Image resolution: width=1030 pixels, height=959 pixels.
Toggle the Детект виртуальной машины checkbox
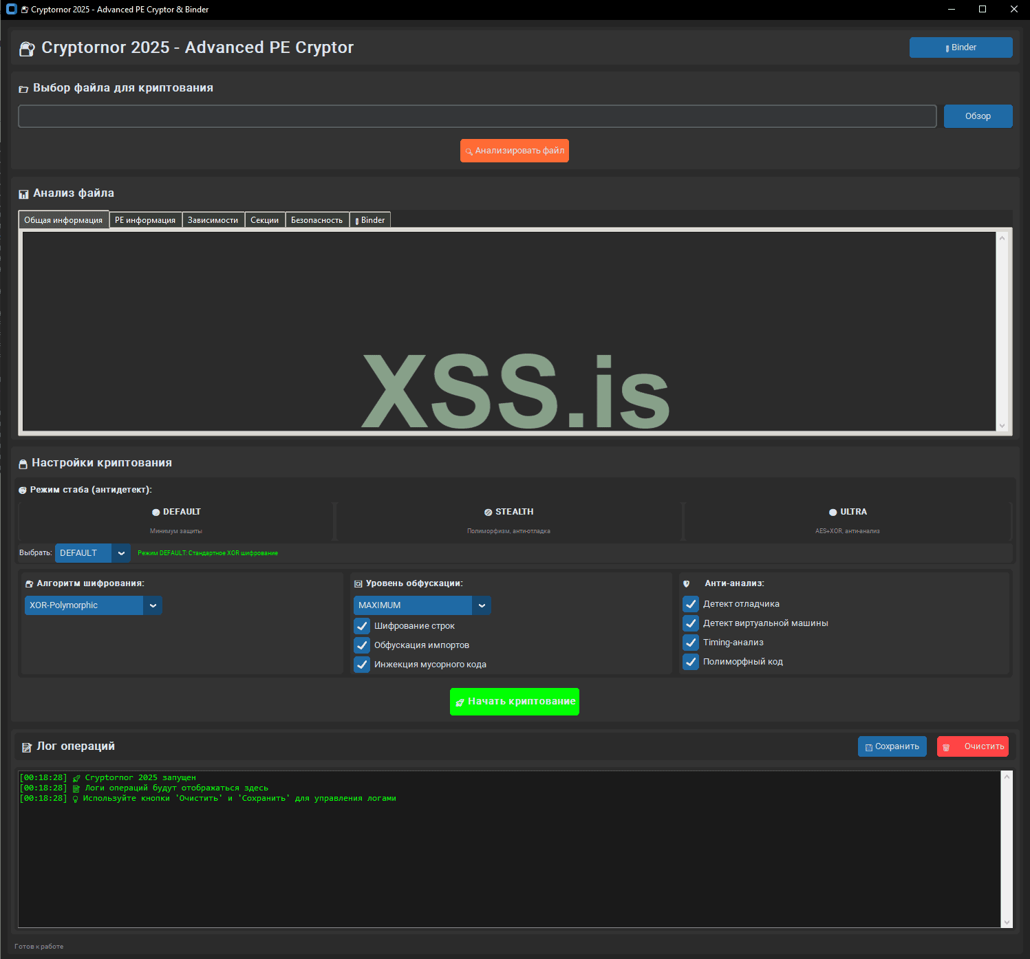point(691,623)
